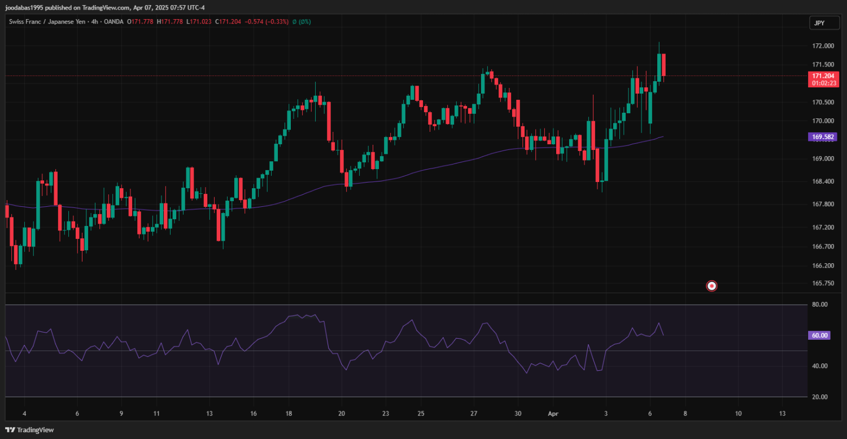This screenshot has height=439, width=847.
Task: Select the purple 60.00 RSI value label
Action: pos(819,335)
